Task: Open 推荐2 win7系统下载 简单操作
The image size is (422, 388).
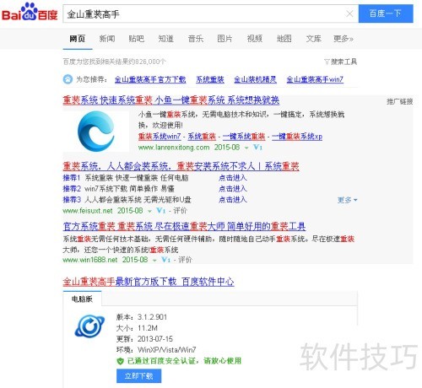Action: (x=119, y=189)
